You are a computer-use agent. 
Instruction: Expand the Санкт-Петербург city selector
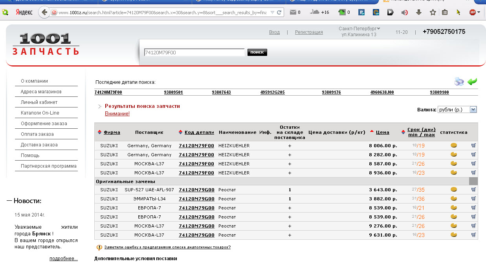click(359, 28)
